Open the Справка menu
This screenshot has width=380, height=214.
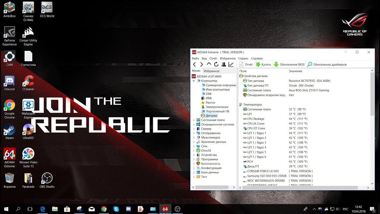point(257,59)
